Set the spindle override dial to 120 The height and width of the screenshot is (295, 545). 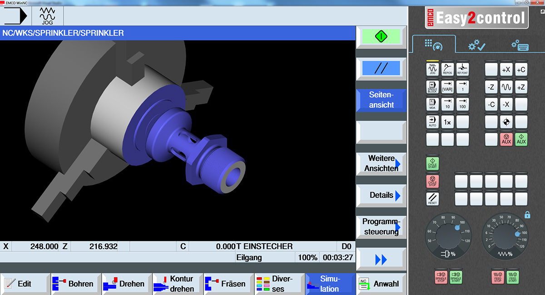pyautogui.click(x=468, y=241)
